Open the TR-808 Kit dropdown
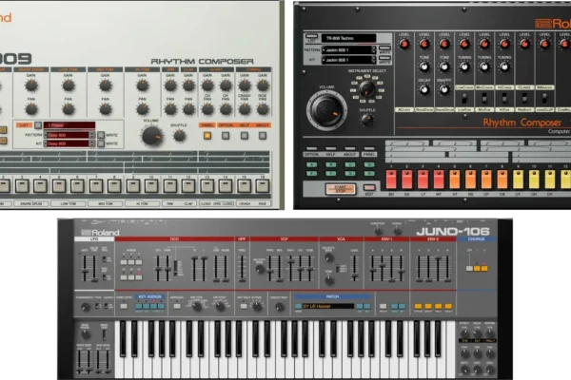Screen dimensions: 571x380 coord(349,60)
